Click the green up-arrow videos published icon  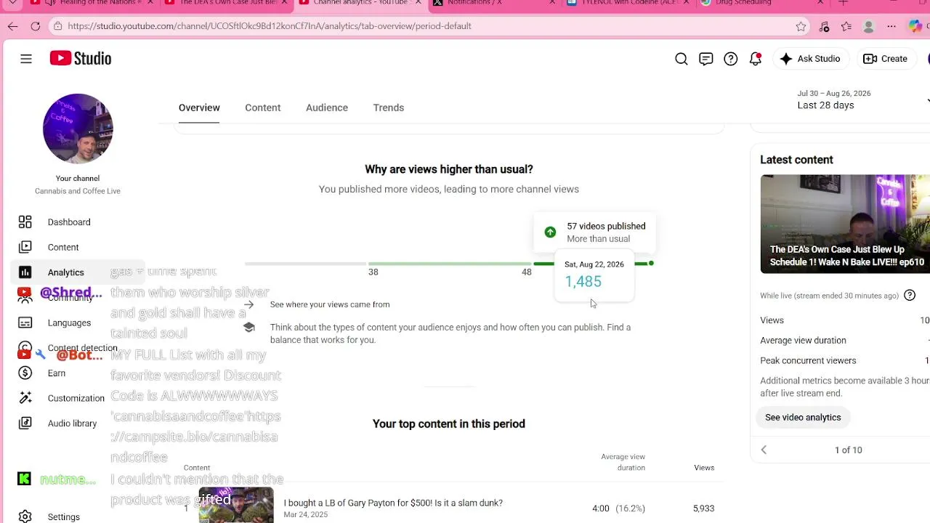(550, 232)
